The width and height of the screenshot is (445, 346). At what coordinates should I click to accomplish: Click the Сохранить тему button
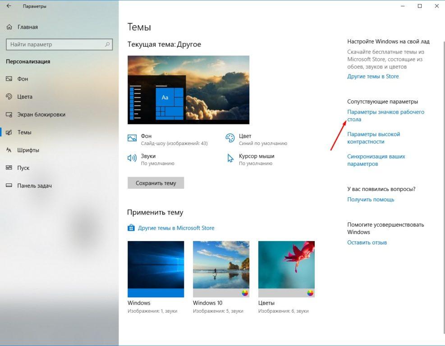tap(156, 183)
